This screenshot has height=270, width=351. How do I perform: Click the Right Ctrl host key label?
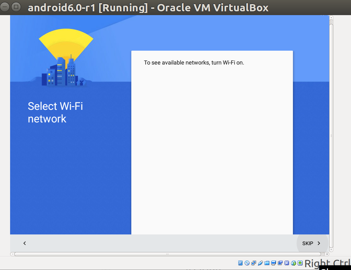pyautogui.click(x=327, y=263)
